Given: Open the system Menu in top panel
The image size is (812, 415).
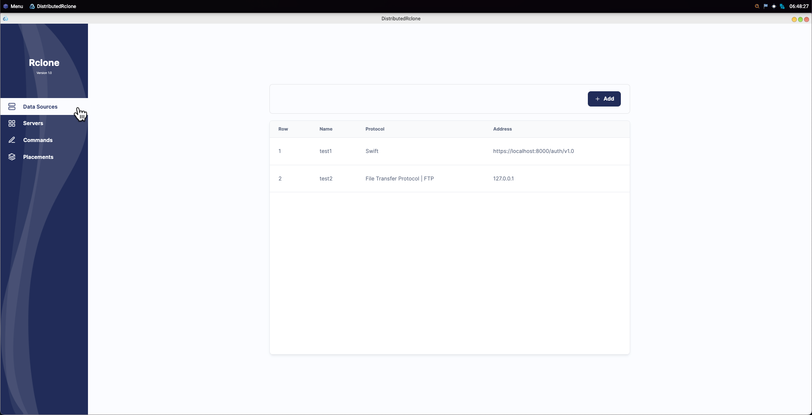Looking at the screenshot, I should 13,6.
